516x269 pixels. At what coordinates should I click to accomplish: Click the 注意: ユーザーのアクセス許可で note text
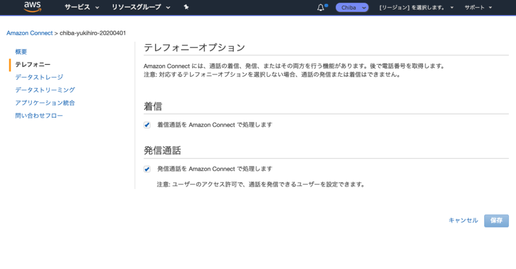(x=261, y=185)
